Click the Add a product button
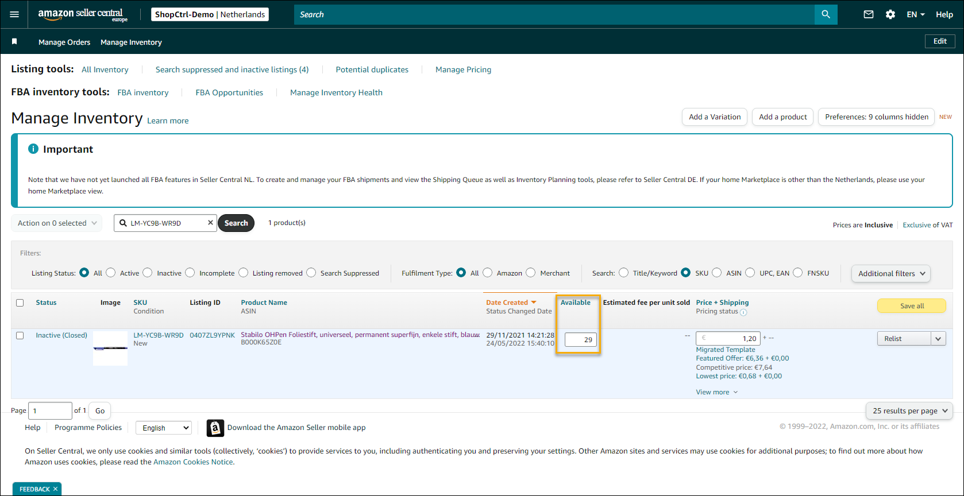Viewport: 964px width, 496px height. point(783,117)
